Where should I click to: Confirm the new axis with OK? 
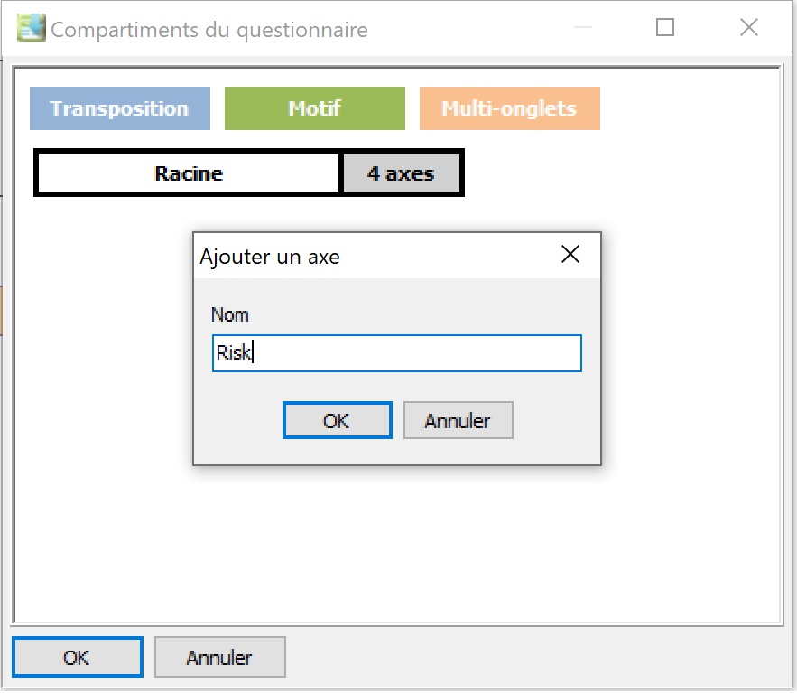click(x=337, y=420)
